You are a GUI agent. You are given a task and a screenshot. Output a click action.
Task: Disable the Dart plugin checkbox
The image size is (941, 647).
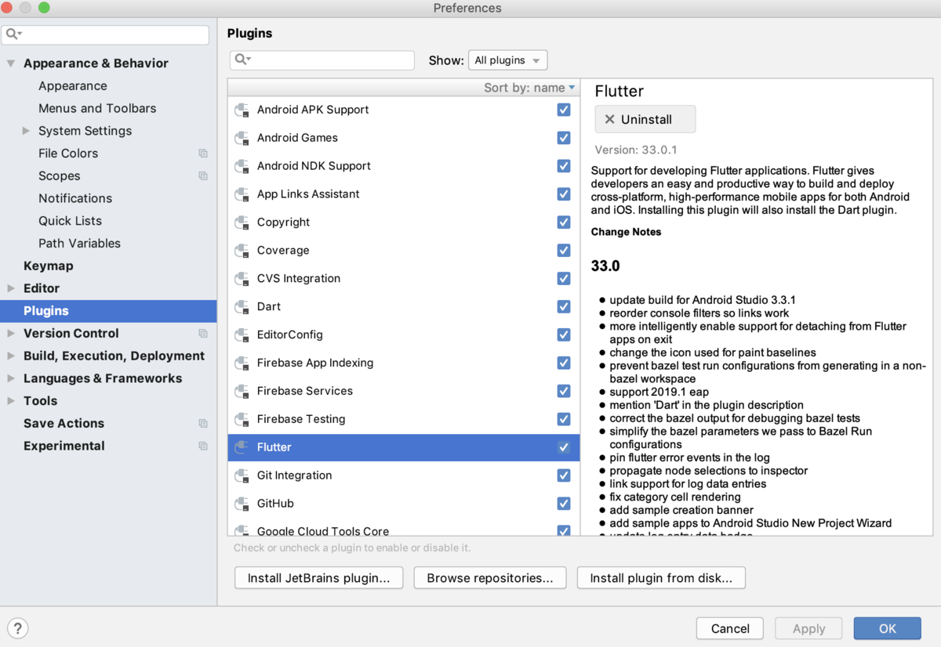coord(563,306)
